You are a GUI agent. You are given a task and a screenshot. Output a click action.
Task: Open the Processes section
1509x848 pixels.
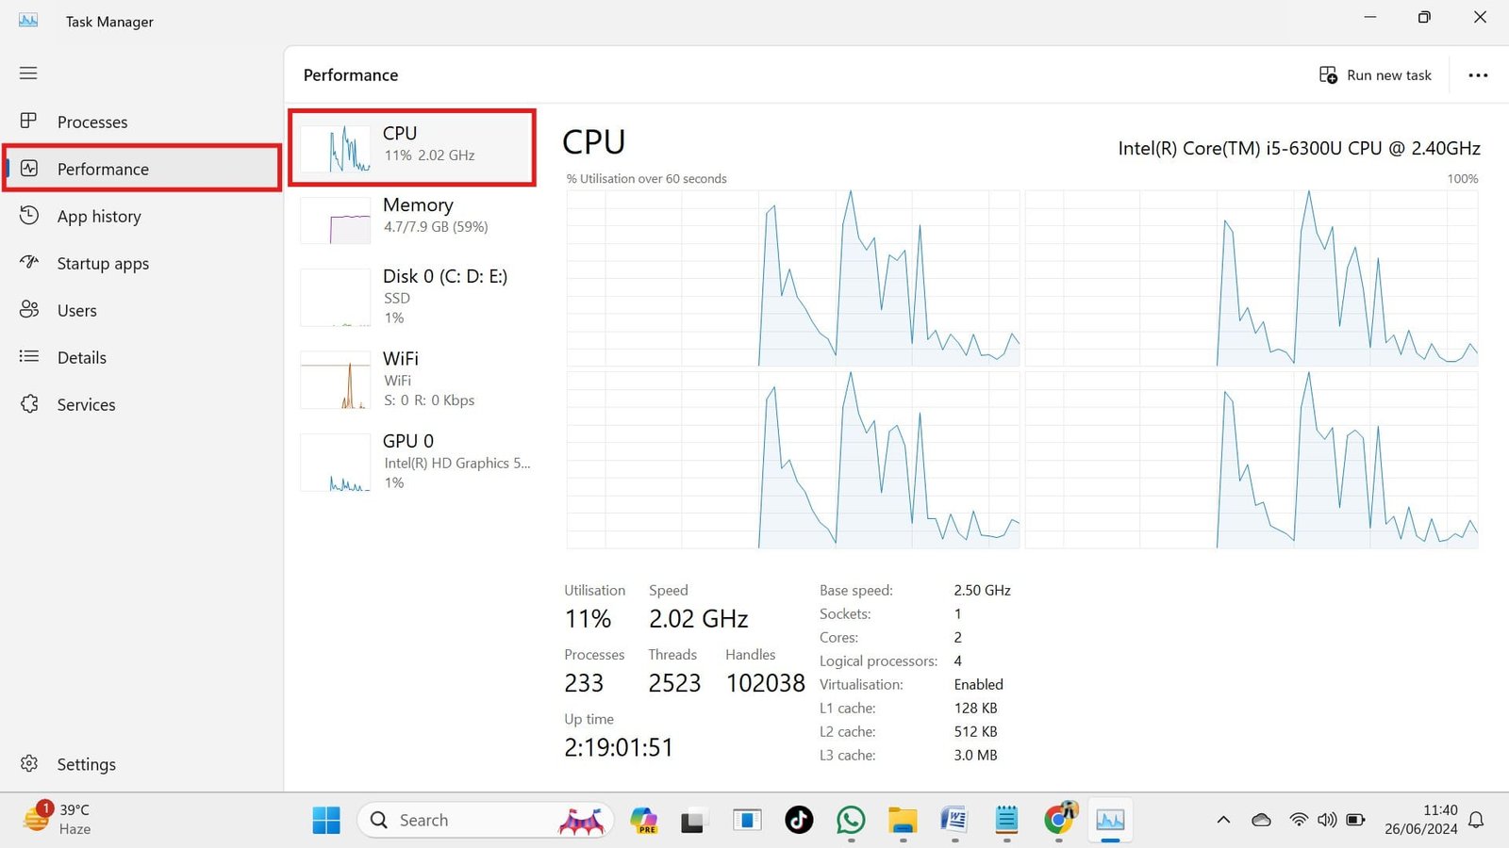pyautogui.click(x=92, y=122)
